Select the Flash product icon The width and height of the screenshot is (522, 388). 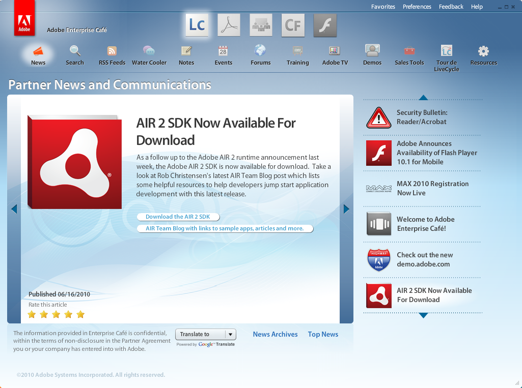pos(325,25)
